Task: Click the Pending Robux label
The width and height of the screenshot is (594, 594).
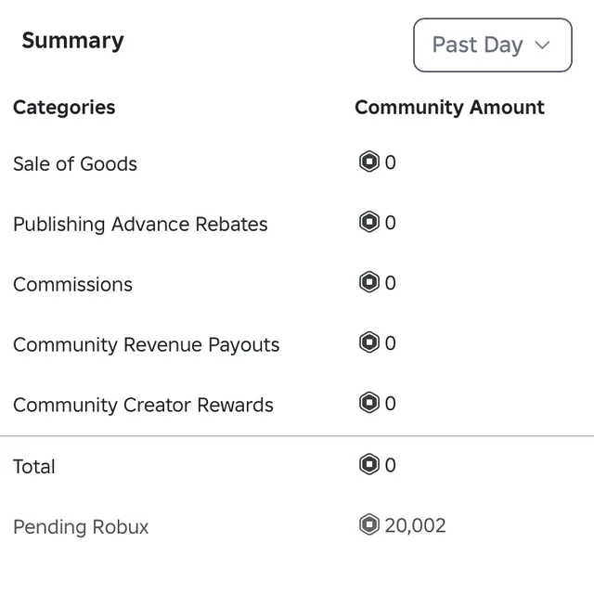Action: (x=81, y=527)
